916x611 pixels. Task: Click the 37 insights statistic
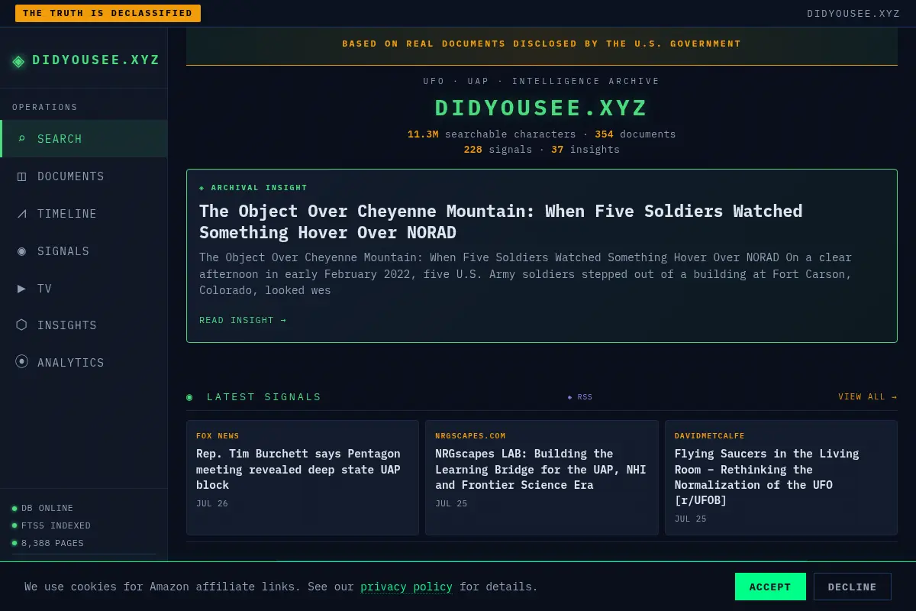coord(585,150)
